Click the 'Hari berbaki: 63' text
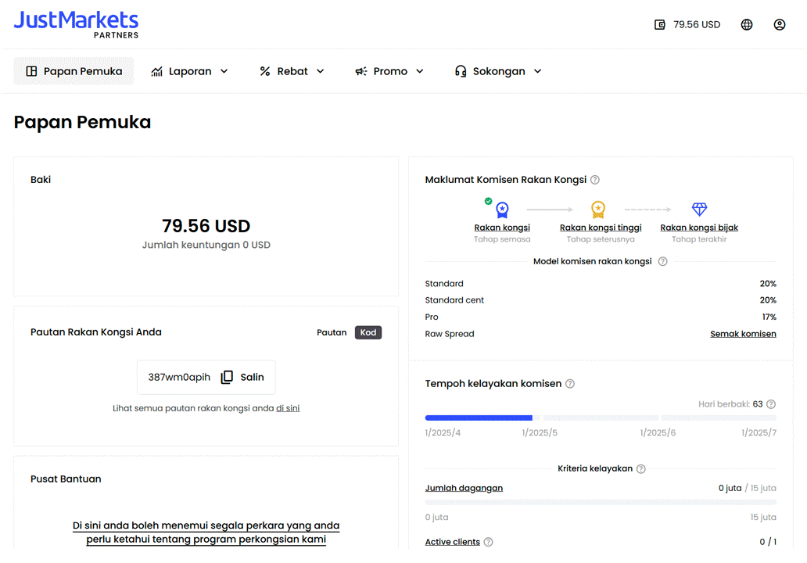807x563 pixels. coord(730,404)
